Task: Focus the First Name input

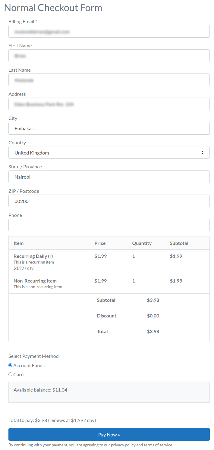Action: point(109,56)
